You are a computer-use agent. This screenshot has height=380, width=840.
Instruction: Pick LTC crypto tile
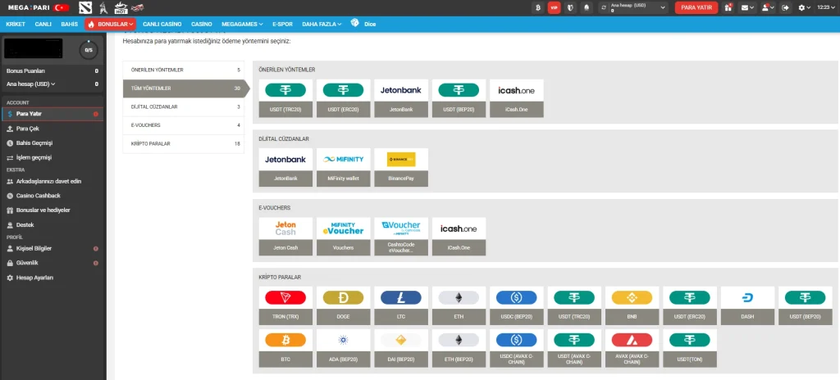point(400,305)
